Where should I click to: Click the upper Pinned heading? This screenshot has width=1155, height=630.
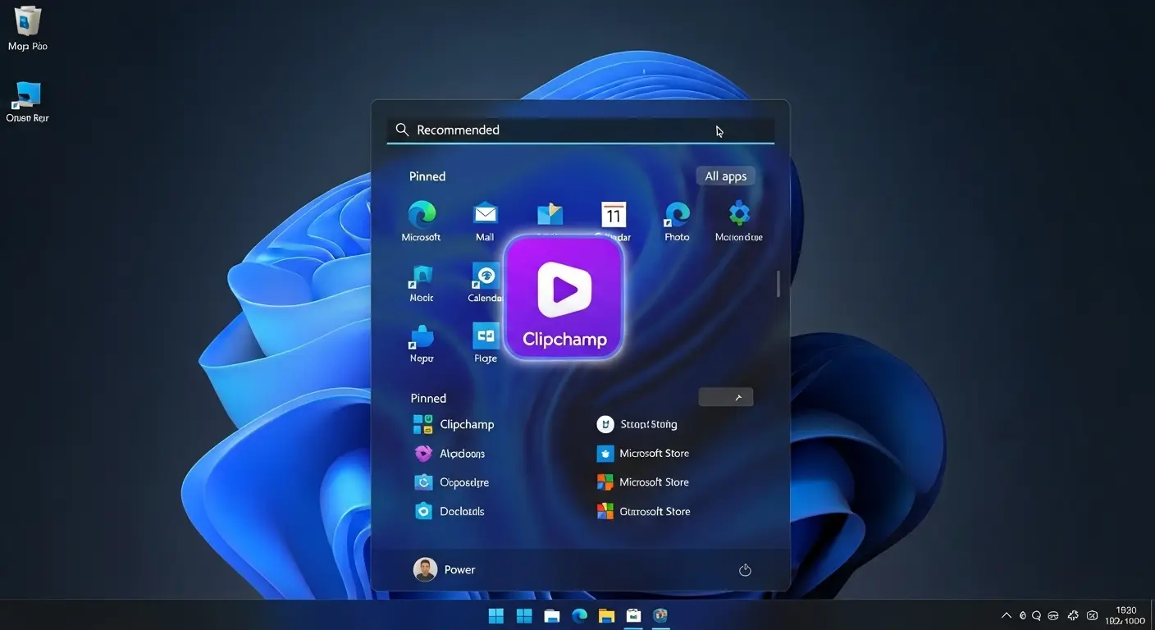[427, 176]
